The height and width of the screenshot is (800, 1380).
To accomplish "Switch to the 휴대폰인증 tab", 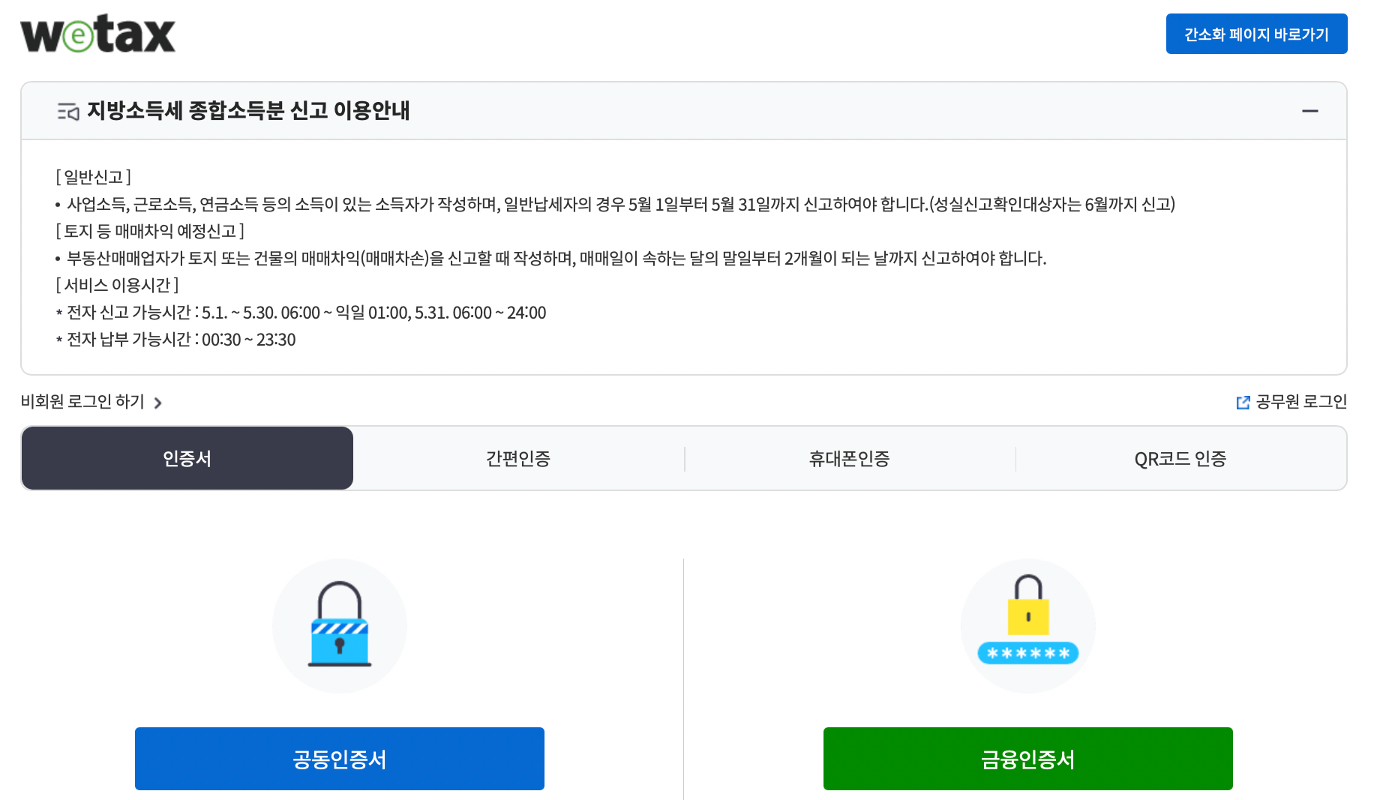I will (849, 458).
